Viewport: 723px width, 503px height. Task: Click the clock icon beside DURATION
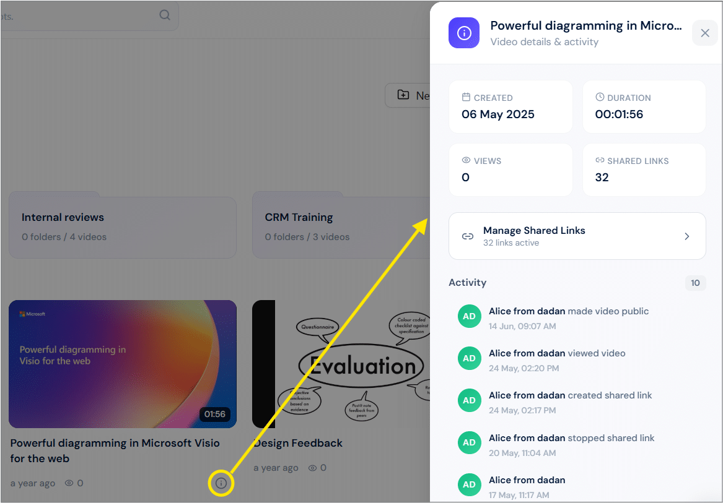[600, 97]
